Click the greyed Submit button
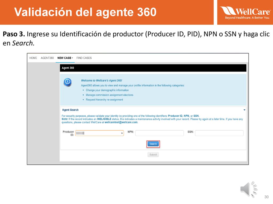 click(153, 155)
